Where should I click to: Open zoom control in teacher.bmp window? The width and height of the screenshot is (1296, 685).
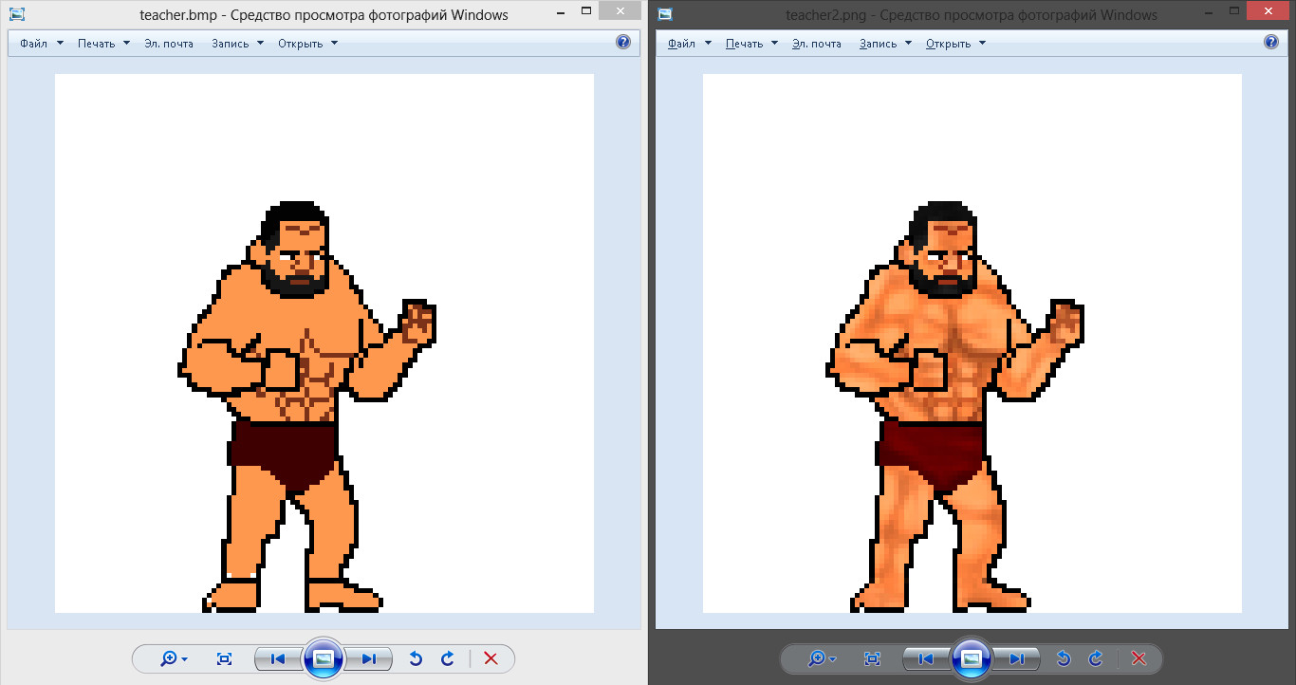[175, 658]
